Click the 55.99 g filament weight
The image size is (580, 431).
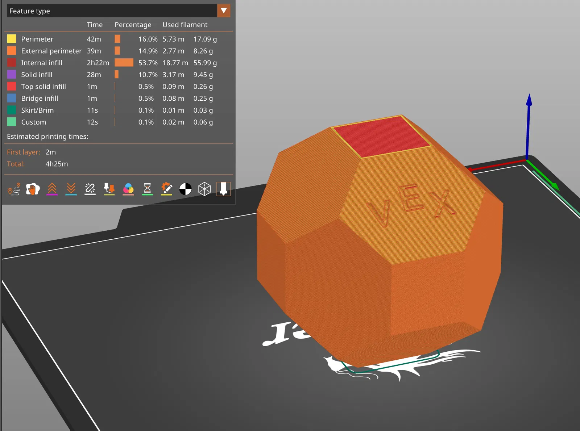pos(205,63)
